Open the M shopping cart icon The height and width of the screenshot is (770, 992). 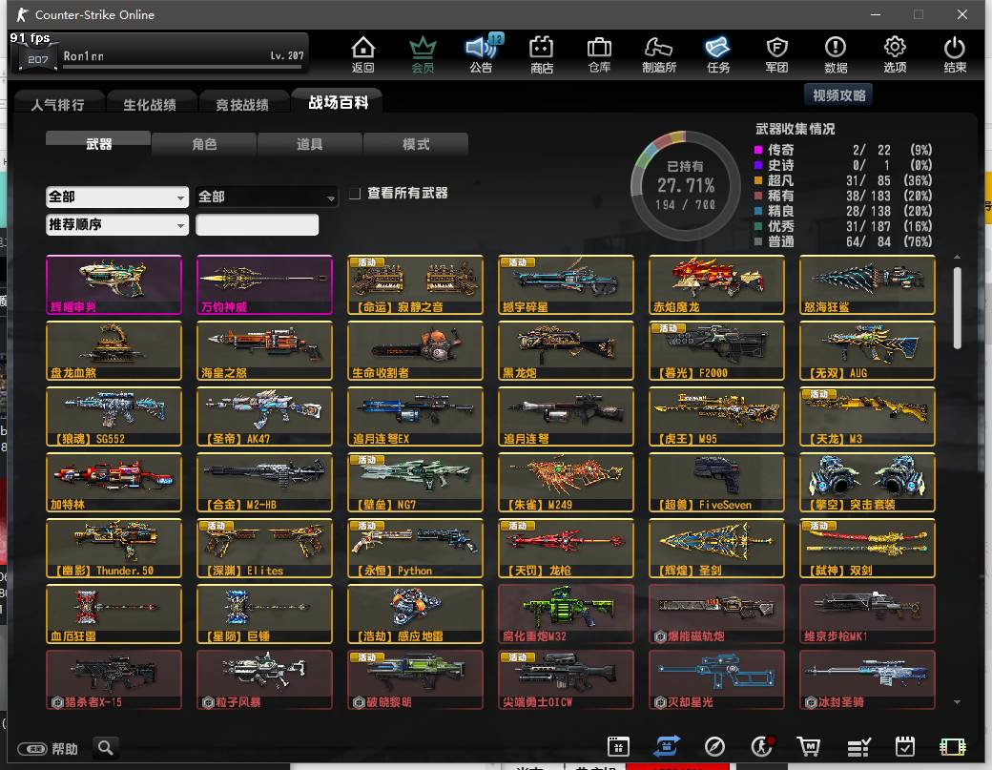click(x=809, y=746)
